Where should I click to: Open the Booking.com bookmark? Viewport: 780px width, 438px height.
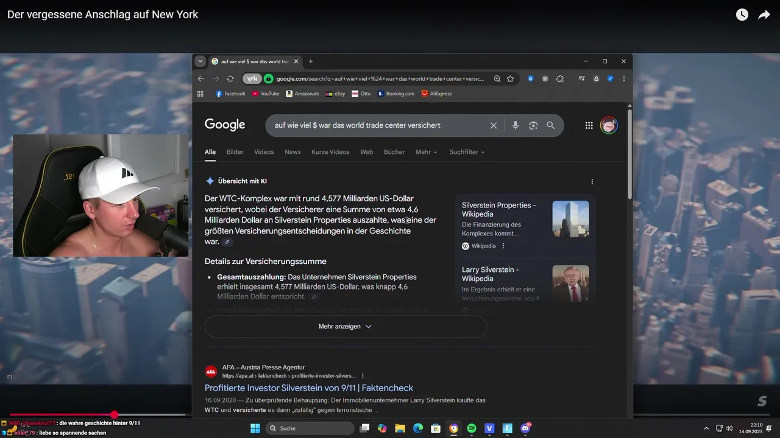click(395, 94)
